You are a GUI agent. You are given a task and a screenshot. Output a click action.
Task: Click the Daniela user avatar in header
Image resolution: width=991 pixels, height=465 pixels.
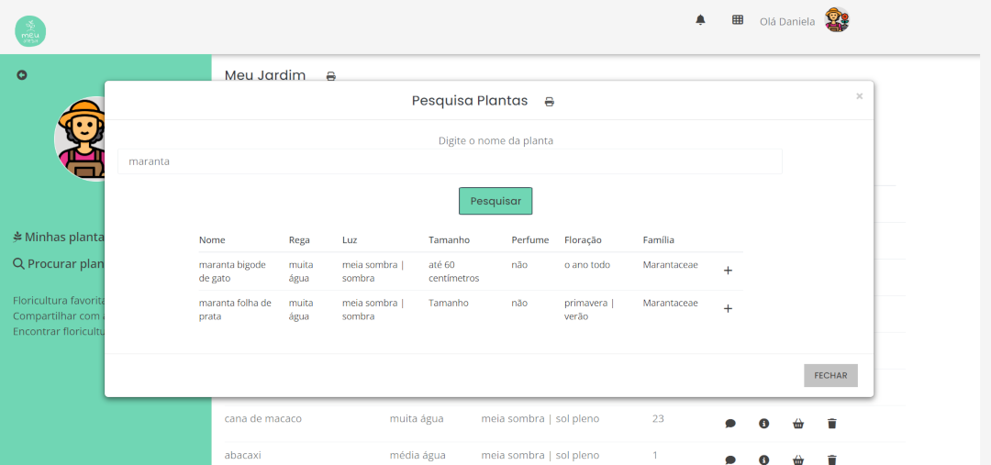(x=837, y=20)
